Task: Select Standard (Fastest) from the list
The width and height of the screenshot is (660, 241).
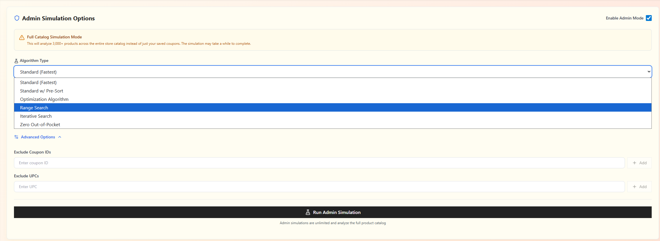Action: (38, 83)
